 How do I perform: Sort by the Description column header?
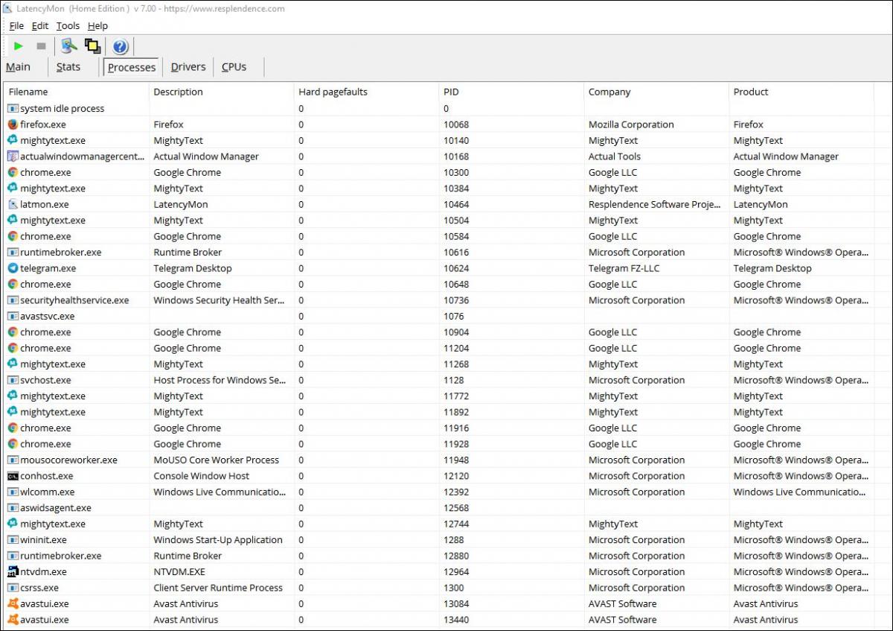tap(222, 92)
